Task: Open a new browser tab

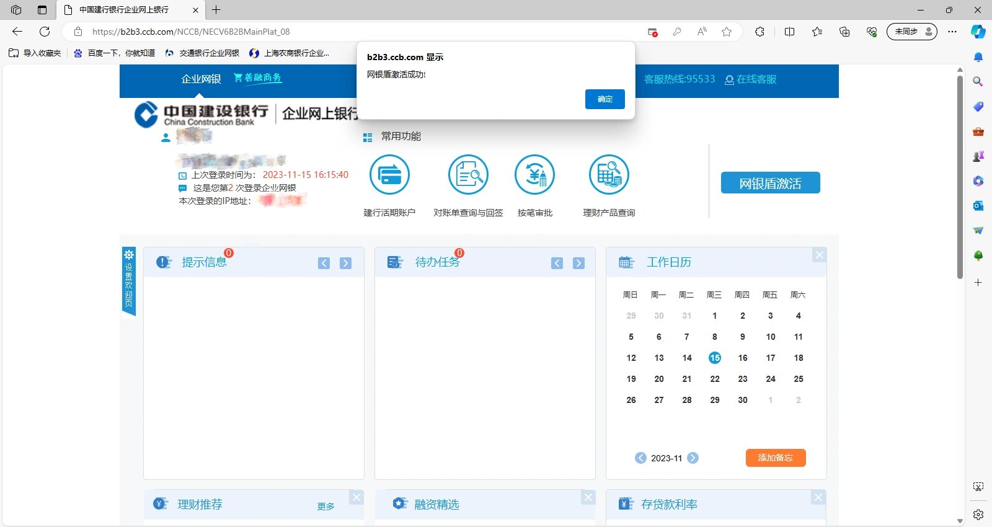Action: coord(216,10)
